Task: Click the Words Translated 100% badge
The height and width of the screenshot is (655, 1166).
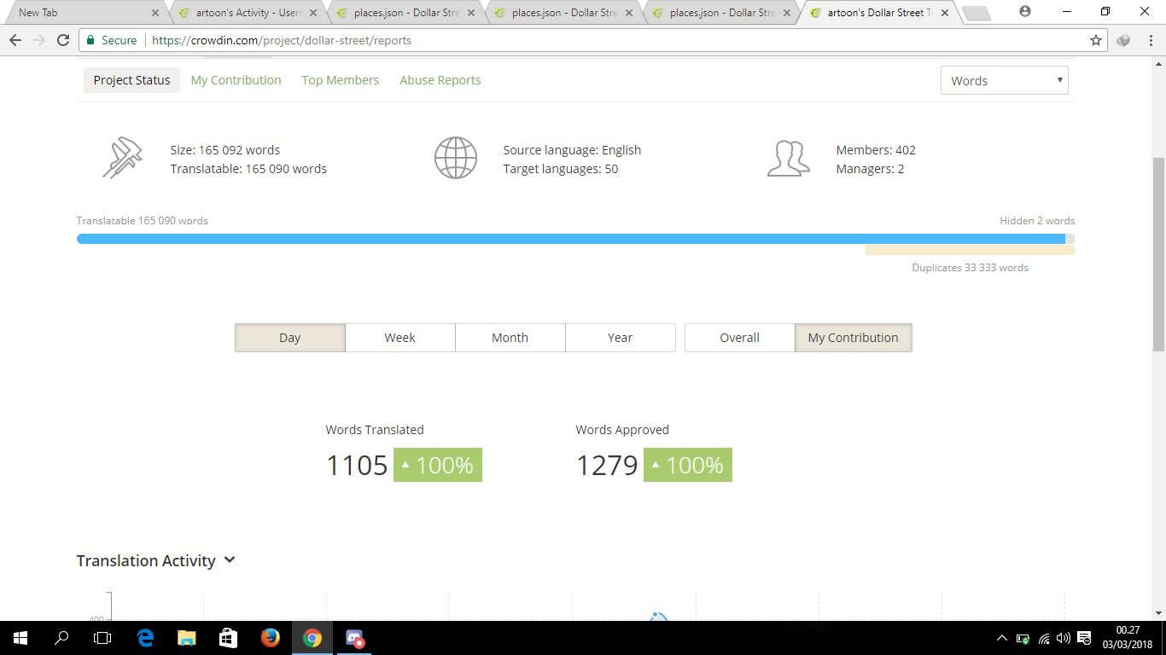Action: click(x=438, y=465)
